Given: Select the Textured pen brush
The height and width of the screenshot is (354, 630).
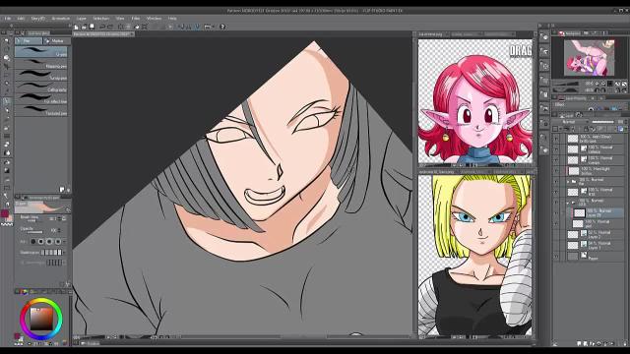Looking at the screenshot, I should tap(41, 110).
